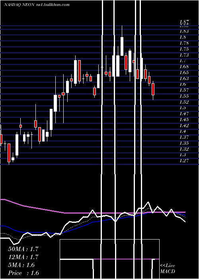The width and height of the screenshot is (199, 279).
Task: Select the 1.5 price axis label
Action: [183, 108]
